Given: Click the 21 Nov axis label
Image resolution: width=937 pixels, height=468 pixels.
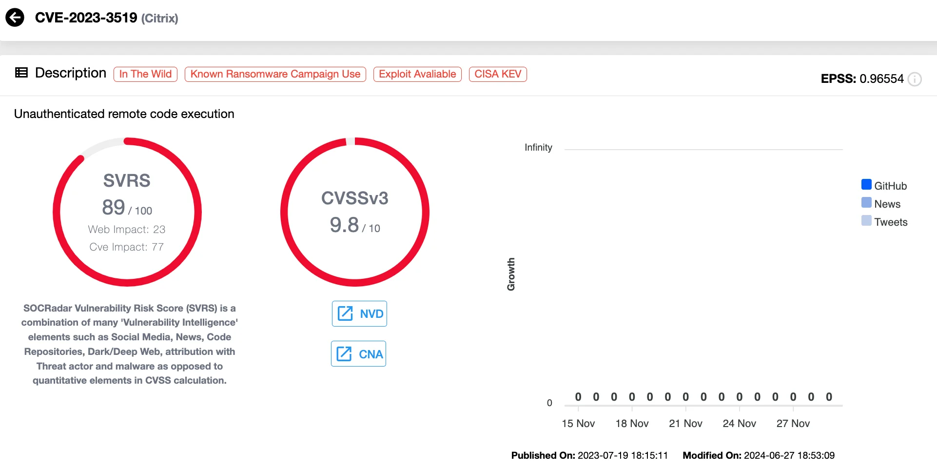Looking at the screenshot, I should tap(685, 424).
